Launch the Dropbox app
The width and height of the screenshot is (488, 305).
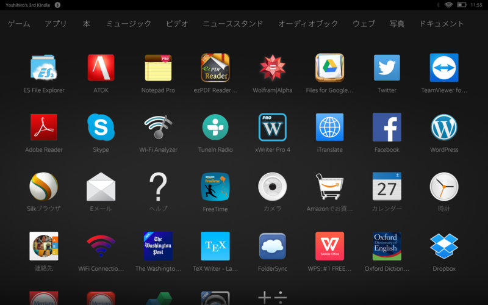(x=444, y=246)
